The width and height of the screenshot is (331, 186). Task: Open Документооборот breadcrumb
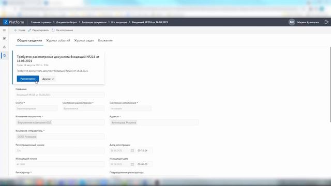(67, 22)
